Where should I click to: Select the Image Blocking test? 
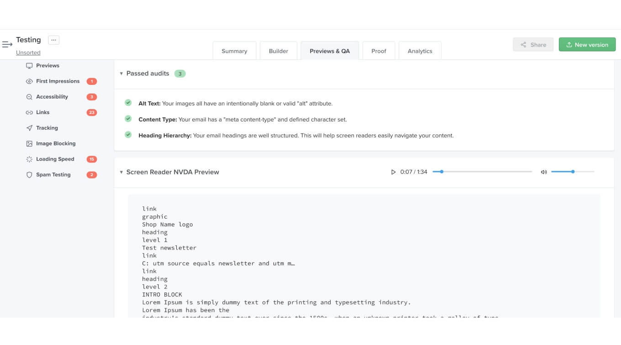pyautogui.click(x=56, y=143)
